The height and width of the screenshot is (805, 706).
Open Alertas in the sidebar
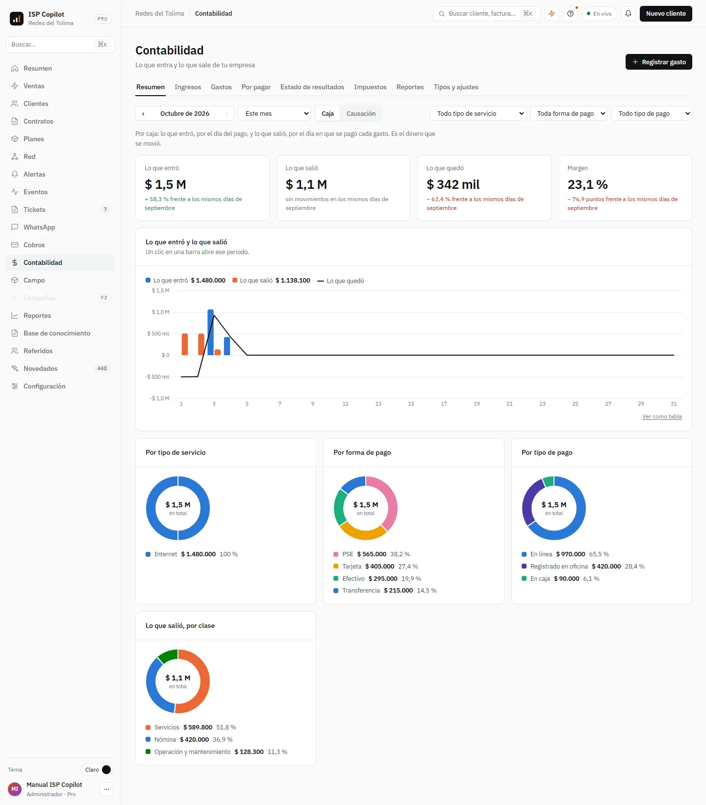tap(61, 174)
